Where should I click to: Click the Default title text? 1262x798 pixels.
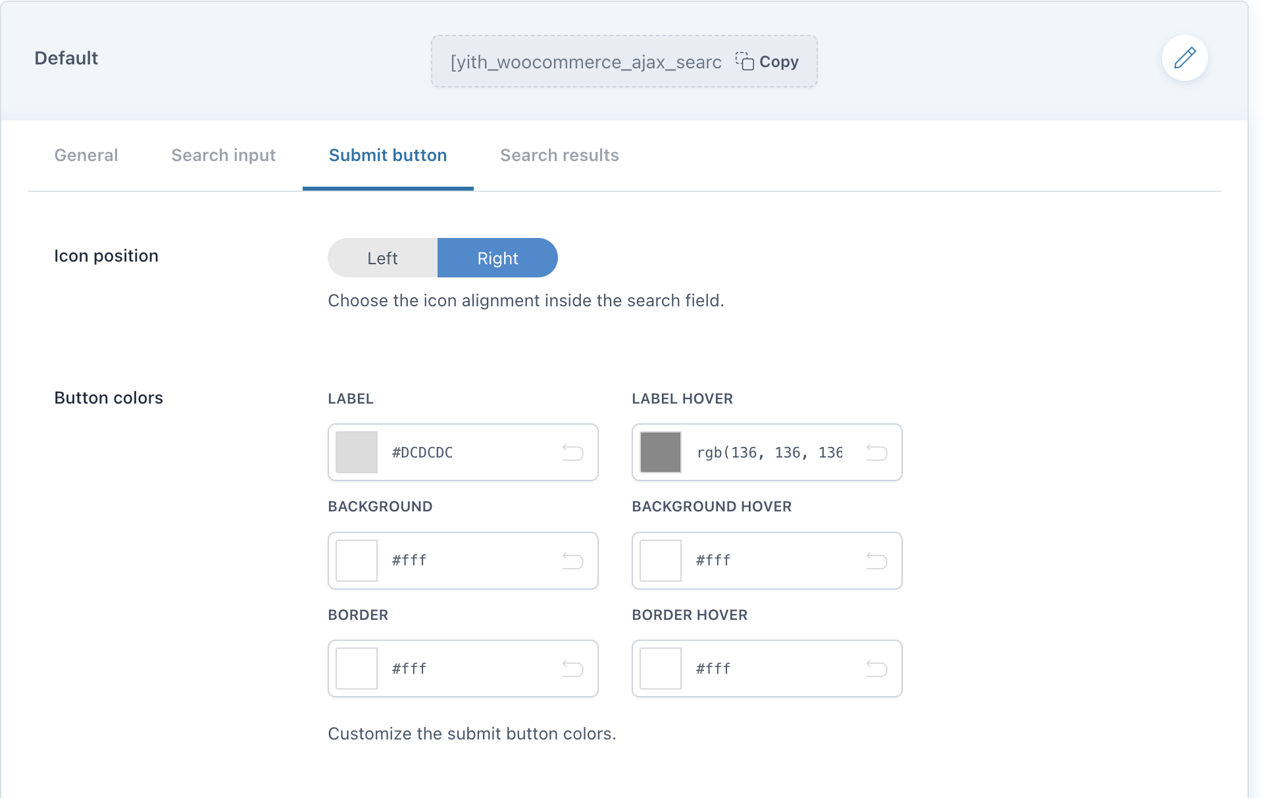tap(66, 58)
